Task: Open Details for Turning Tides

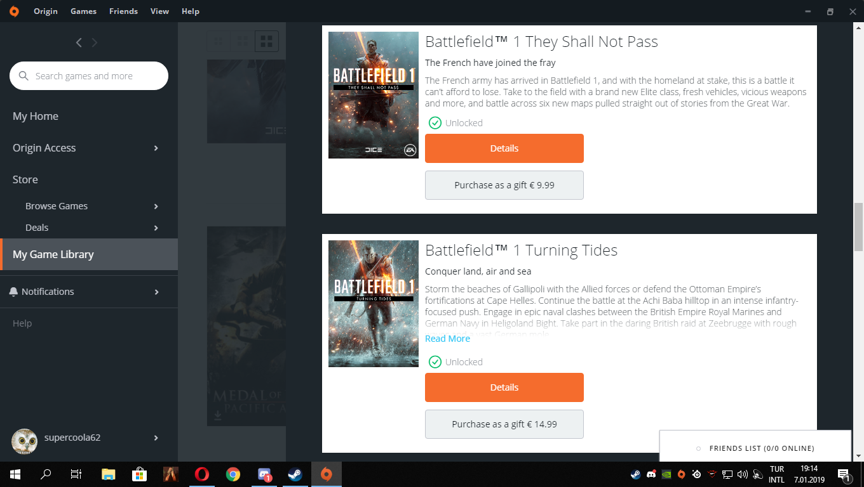Action: (504, 387)
